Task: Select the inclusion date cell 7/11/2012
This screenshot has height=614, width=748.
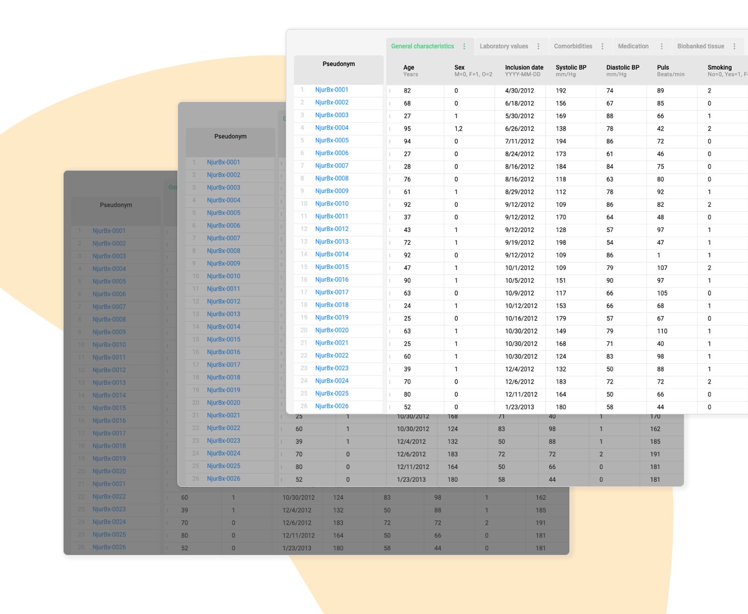Action: click(x=520, y=141)
